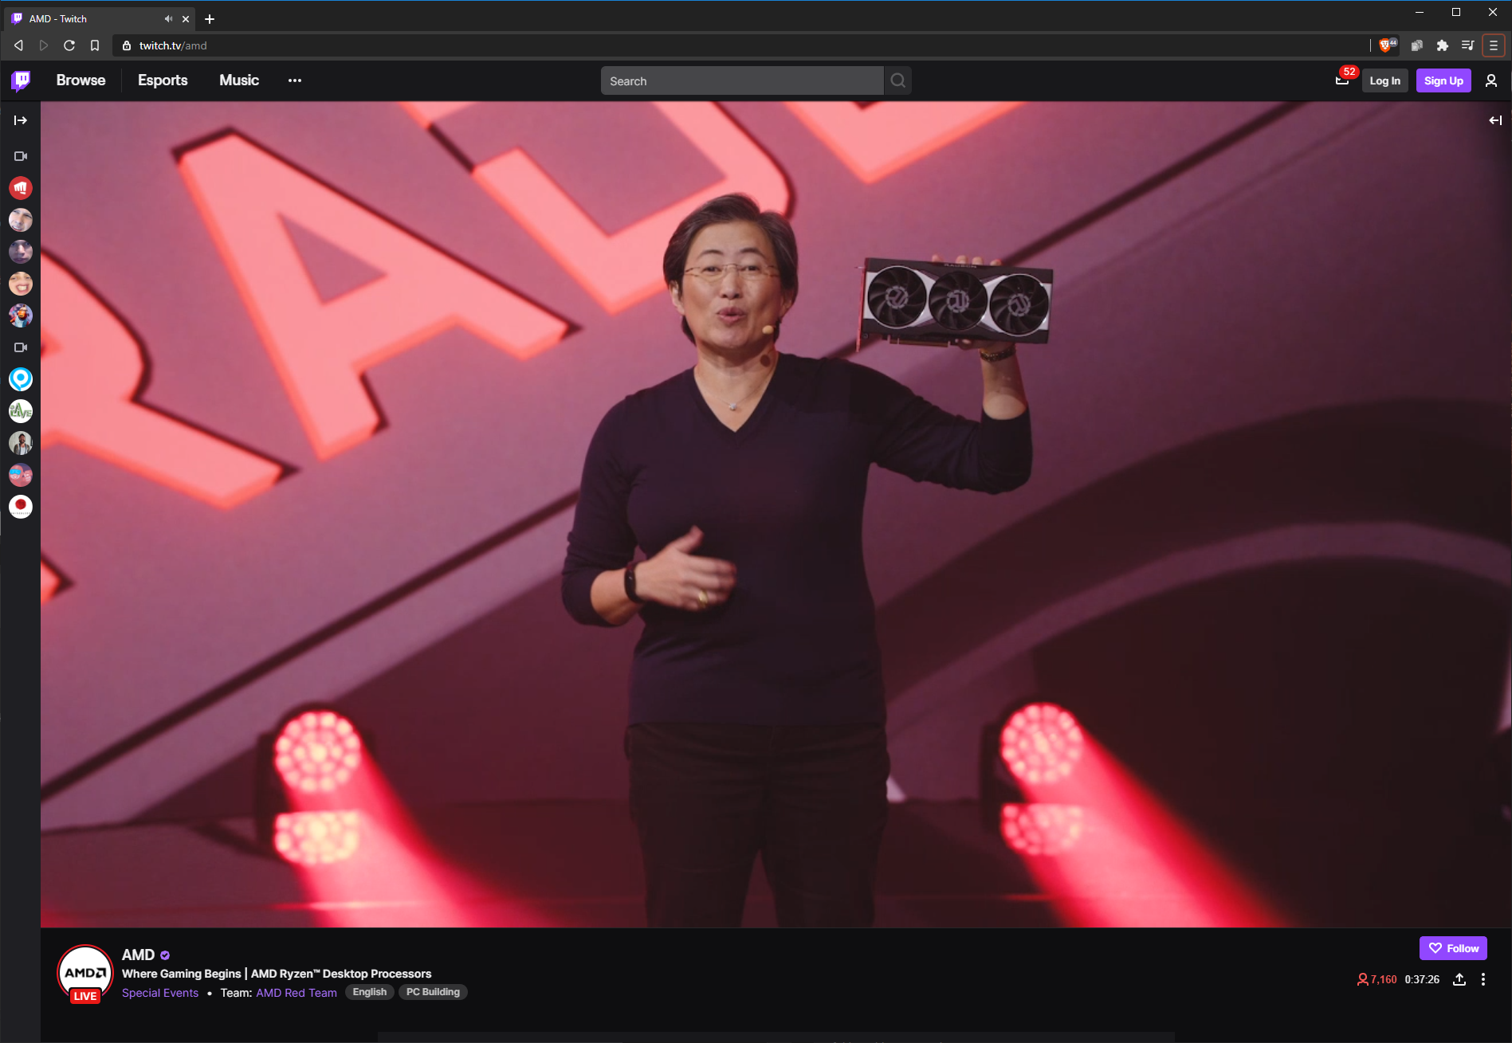Click the purple verified badge beside AMD
This screenshot has height=1043, width=1512.
pos(165,955)
